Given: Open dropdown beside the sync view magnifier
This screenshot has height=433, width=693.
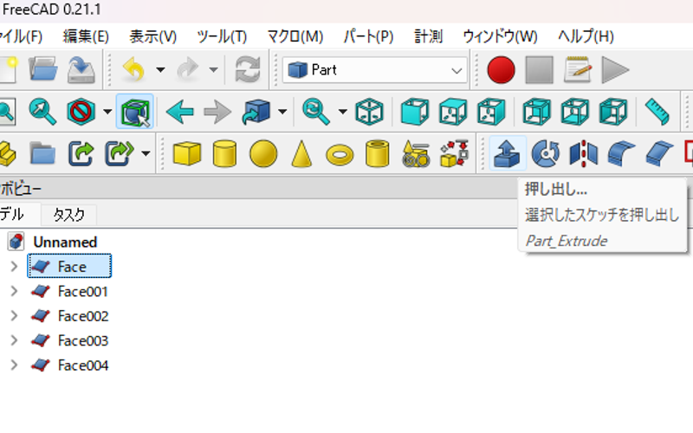Looking at the screenshot, I should 342,112.
